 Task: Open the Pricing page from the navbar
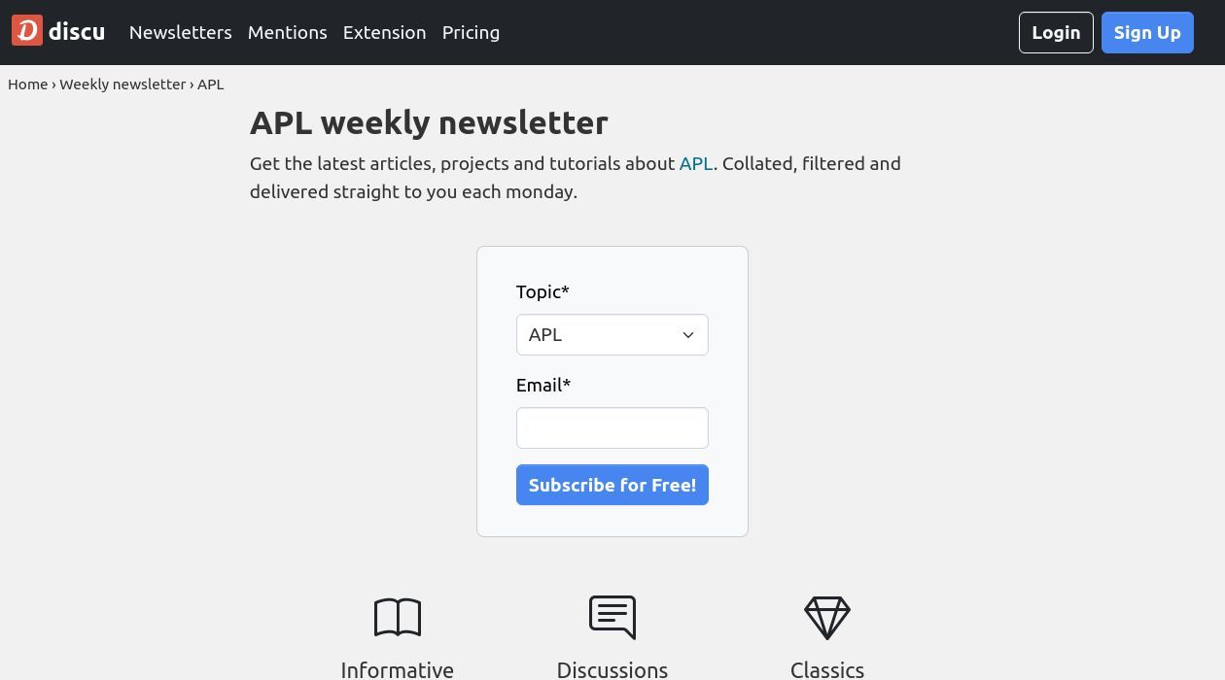tap(471, 32)
